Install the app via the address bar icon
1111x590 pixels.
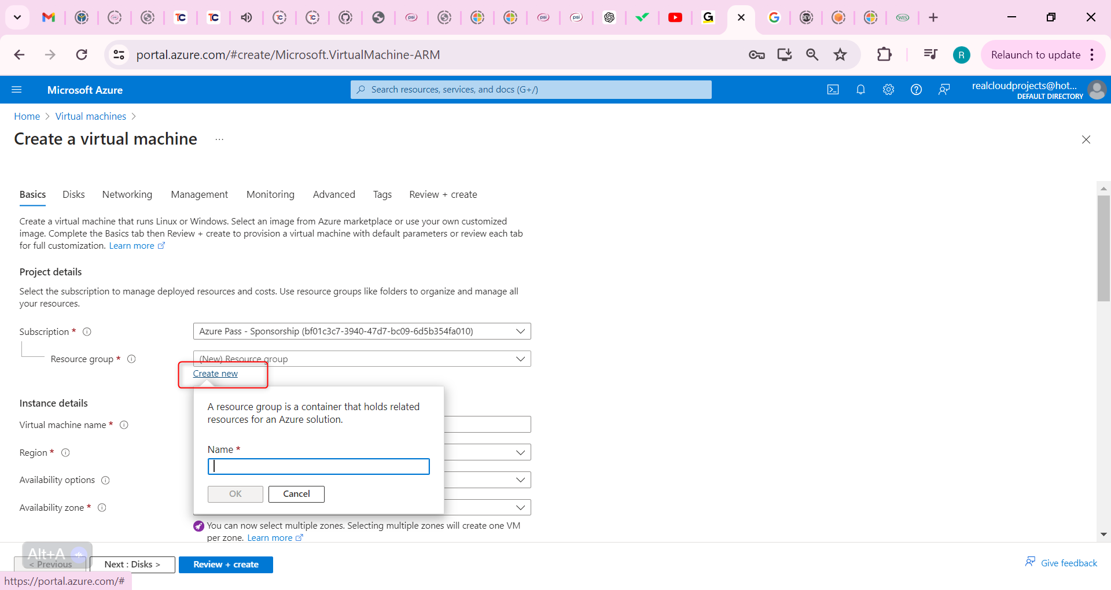784,55
